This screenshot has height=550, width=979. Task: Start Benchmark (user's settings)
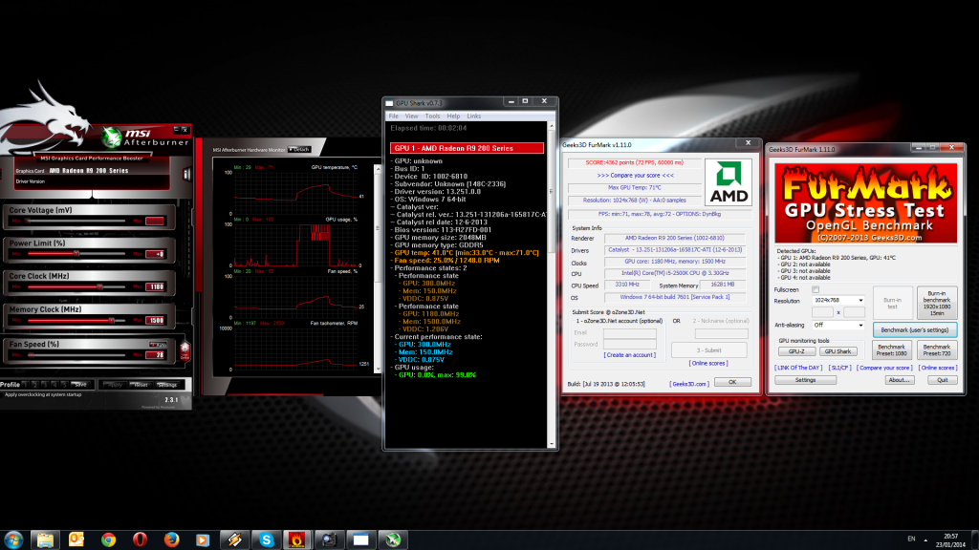tap(915, 329)
